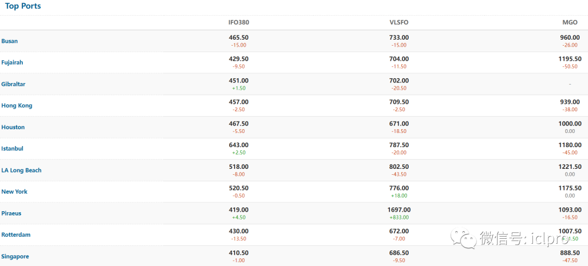Go to the Istanbul port link
The height and width of the screenshot is (266, 588).
[13, 149]
